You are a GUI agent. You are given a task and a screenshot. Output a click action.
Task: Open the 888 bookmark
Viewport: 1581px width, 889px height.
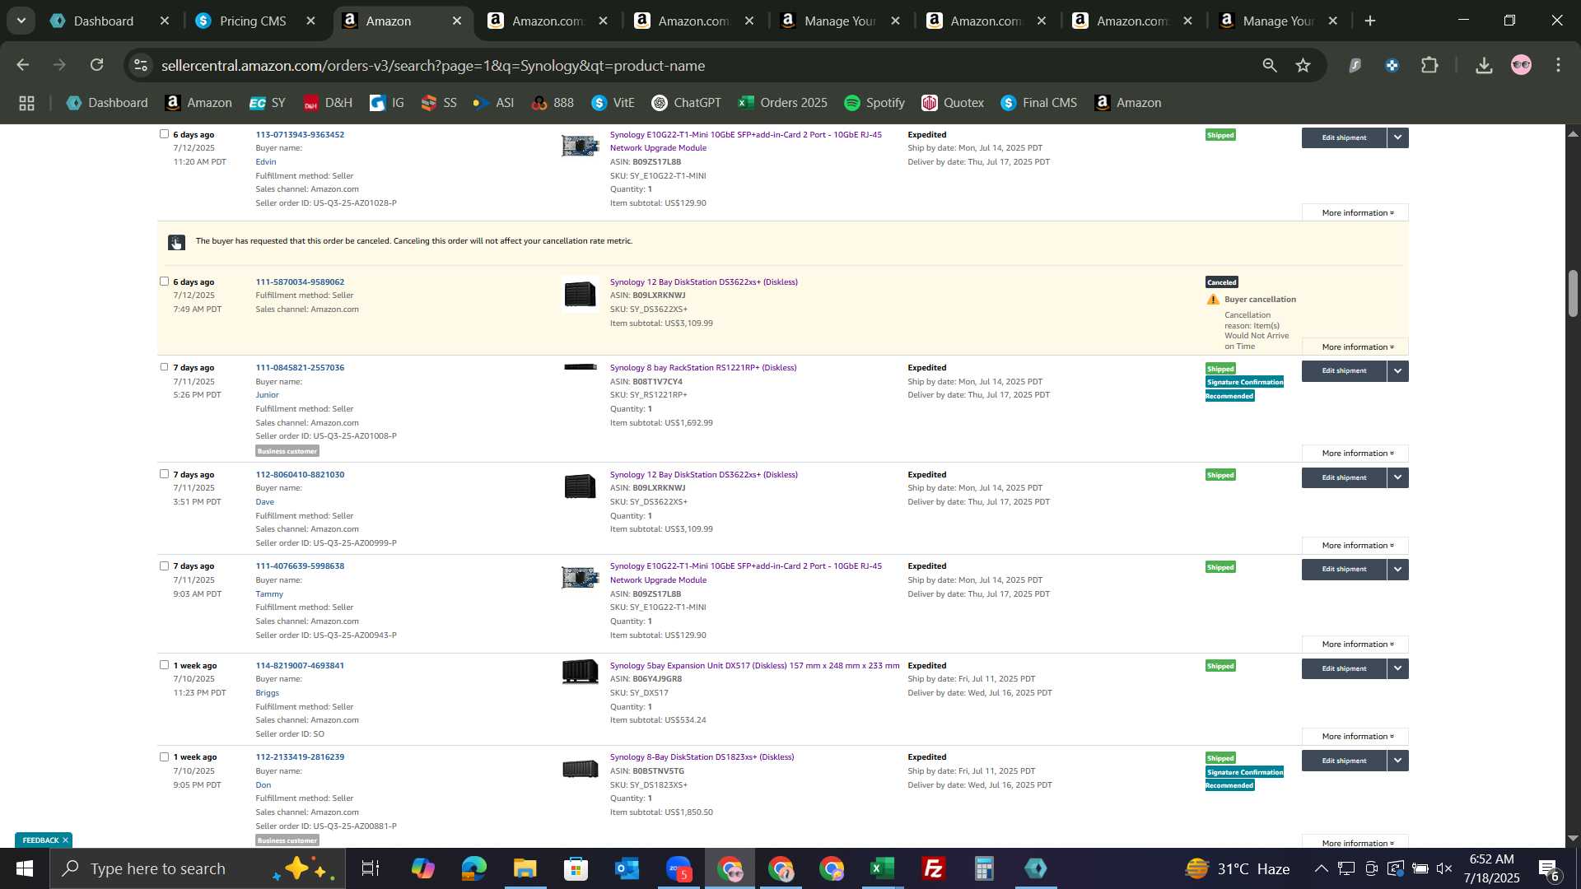pyautogui.click(x=553, y=103)
